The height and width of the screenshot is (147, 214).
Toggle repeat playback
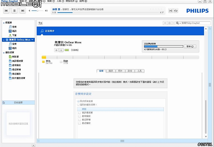tap(176, 11)
